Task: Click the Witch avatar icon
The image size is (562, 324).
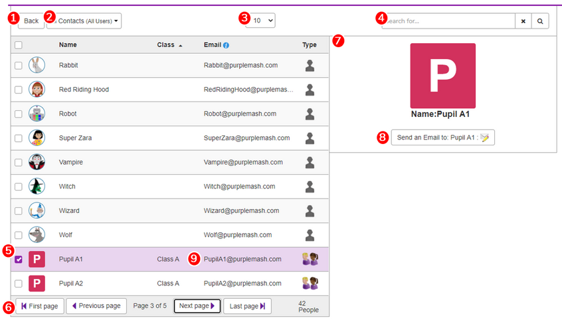Action: pos(37,187)
